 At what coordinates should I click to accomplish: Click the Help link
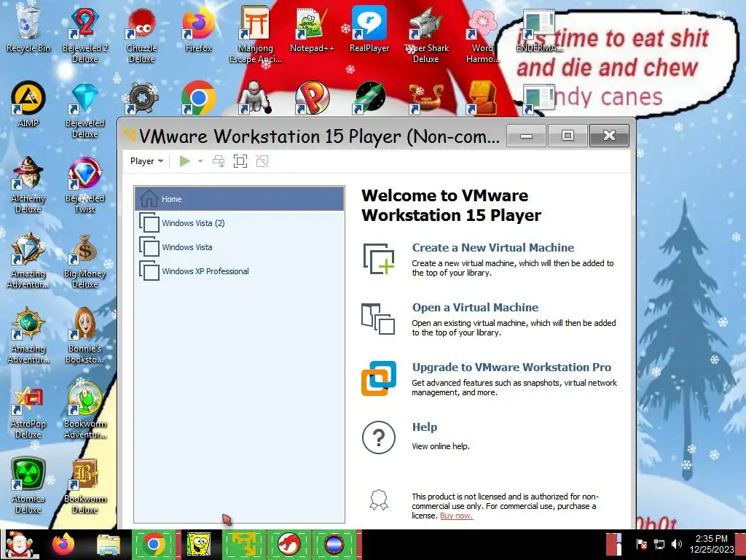[425, 427]
